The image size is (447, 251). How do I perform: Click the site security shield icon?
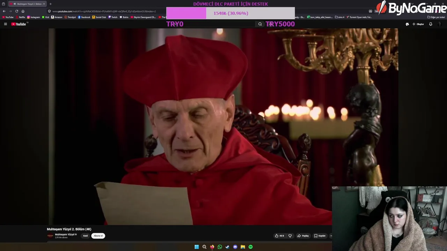pos(49,11)
